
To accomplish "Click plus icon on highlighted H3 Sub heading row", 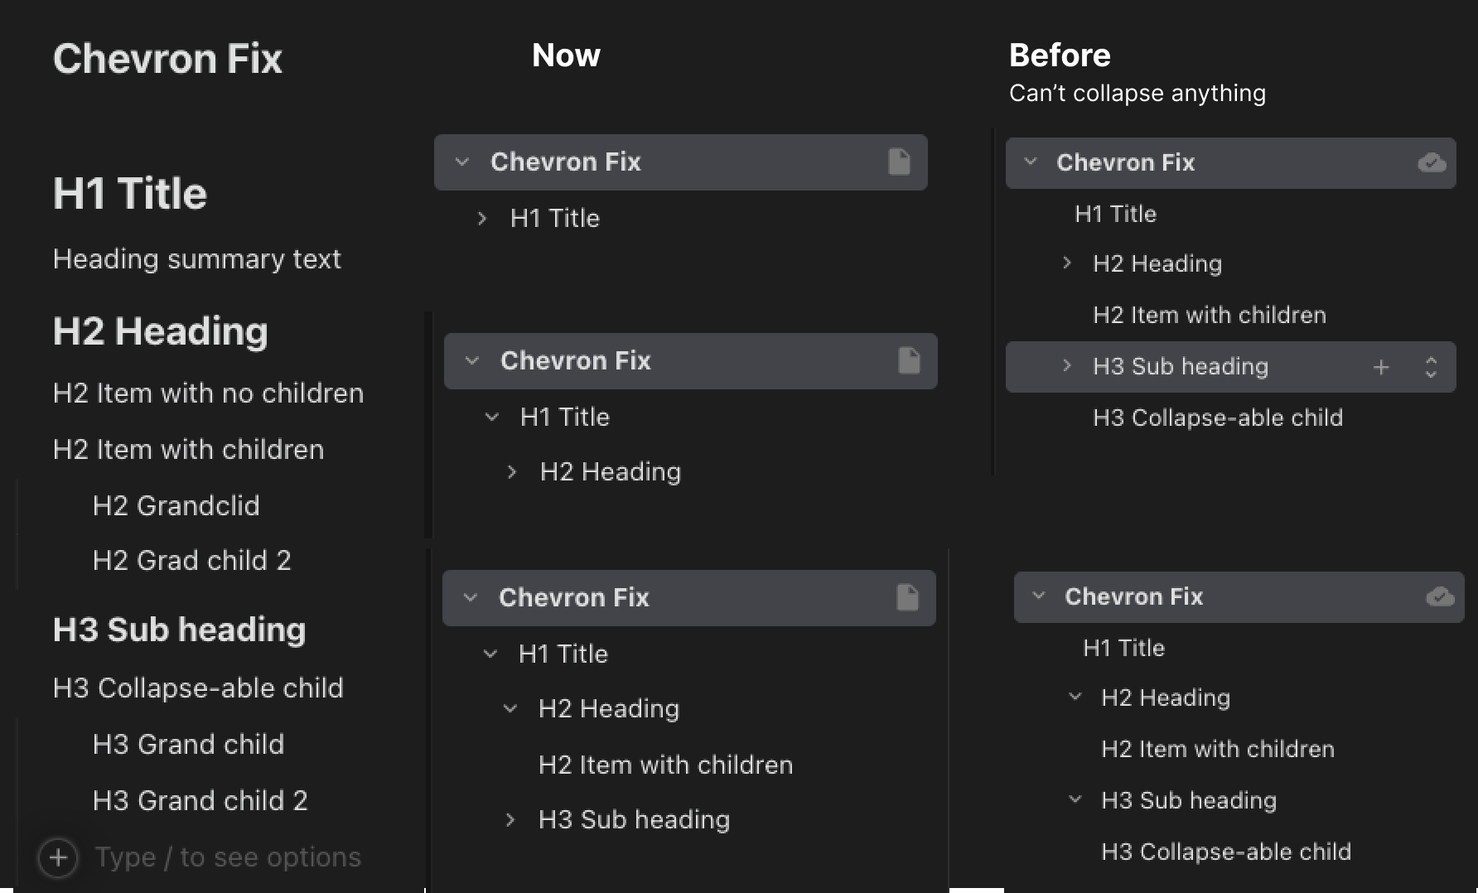I will [x=1381, y=367].
